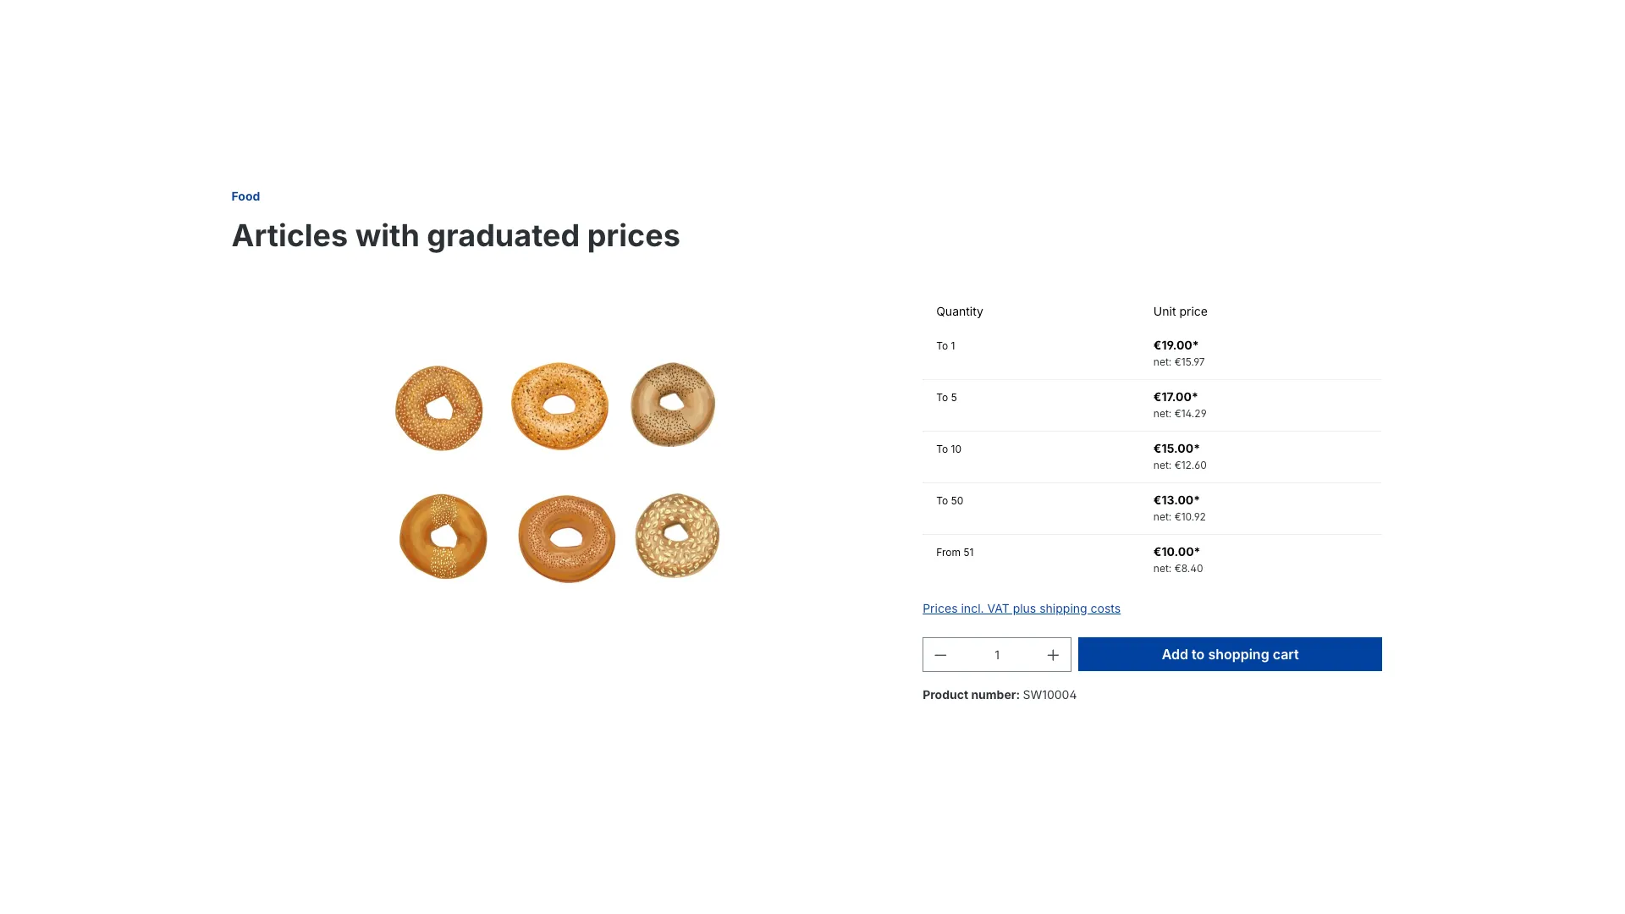The image size is (1625, 914).
Task: Click the €17.00 unit price
Action: 1176,397
